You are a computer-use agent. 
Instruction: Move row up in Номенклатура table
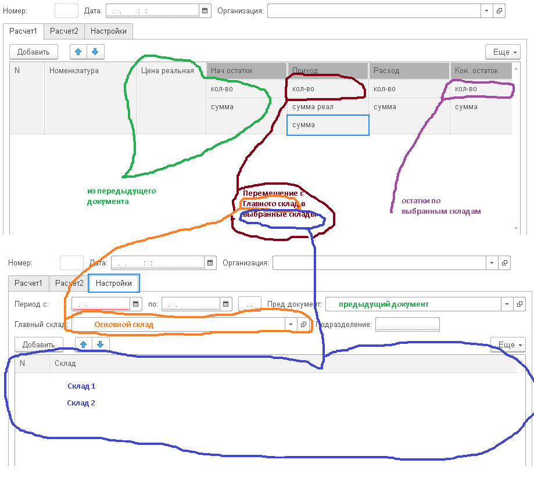point(78,52)
